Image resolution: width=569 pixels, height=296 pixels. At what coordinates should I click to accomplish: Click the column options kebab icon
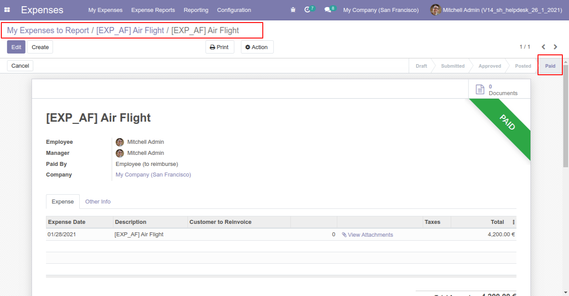514,222
